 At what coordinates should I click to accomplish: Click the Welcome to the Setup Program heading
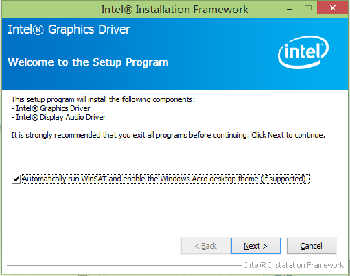coord(88,62)
